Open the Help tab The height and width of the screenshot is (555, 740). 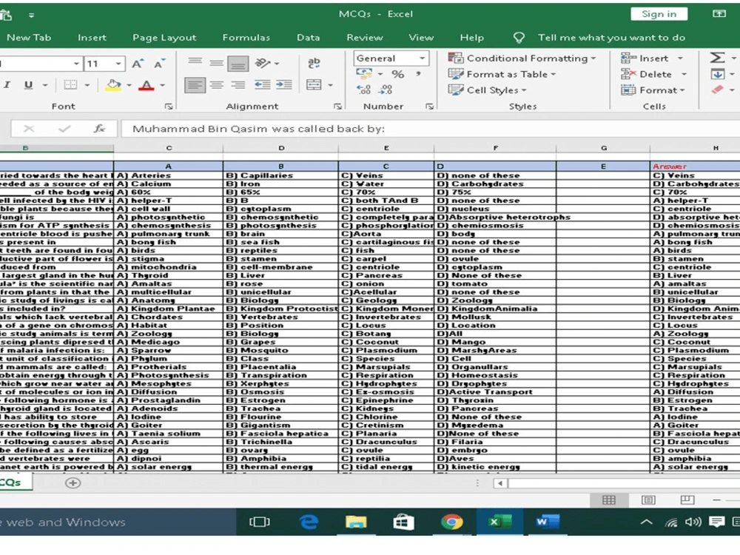tap(471, 37)
